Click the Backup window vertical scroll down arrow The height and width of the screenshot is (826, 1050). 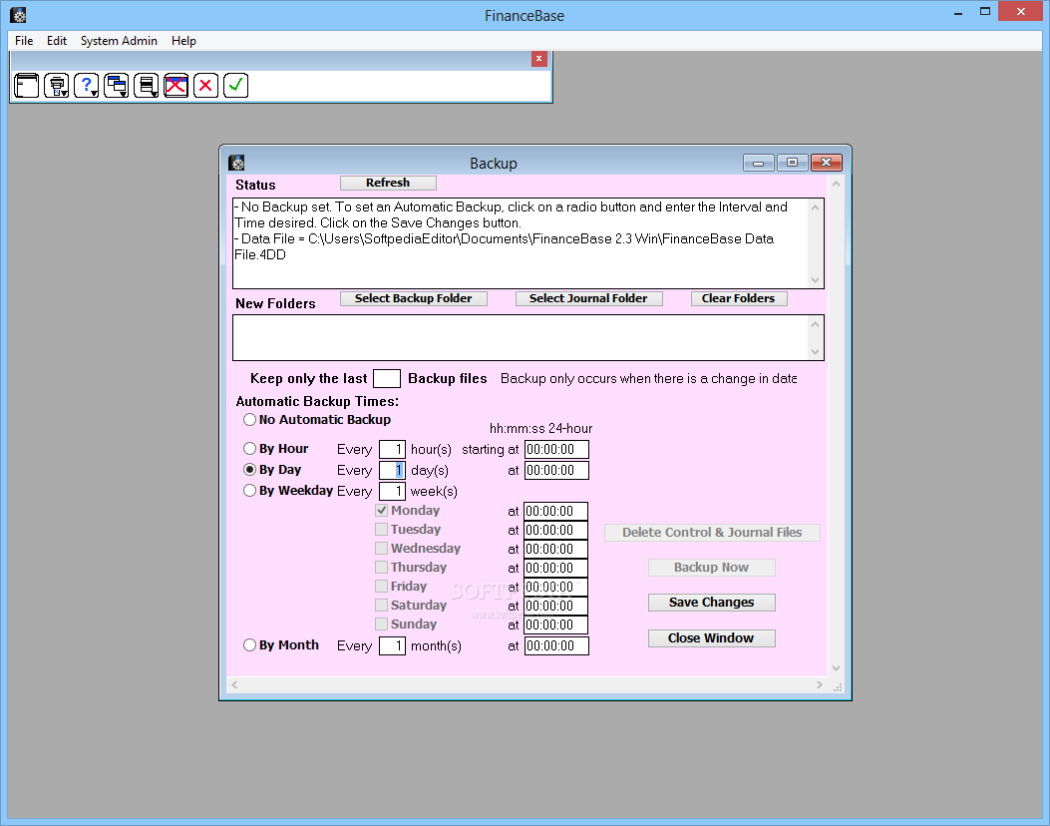[x=836, y=668]
